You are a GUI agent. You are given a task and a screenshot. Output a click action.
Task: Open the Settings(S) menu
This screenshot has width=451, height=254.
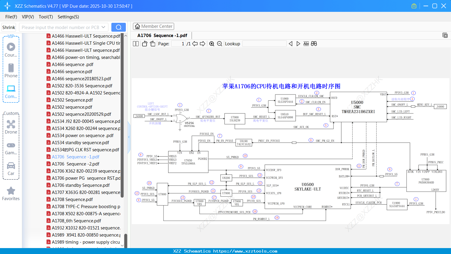[68, 17]
